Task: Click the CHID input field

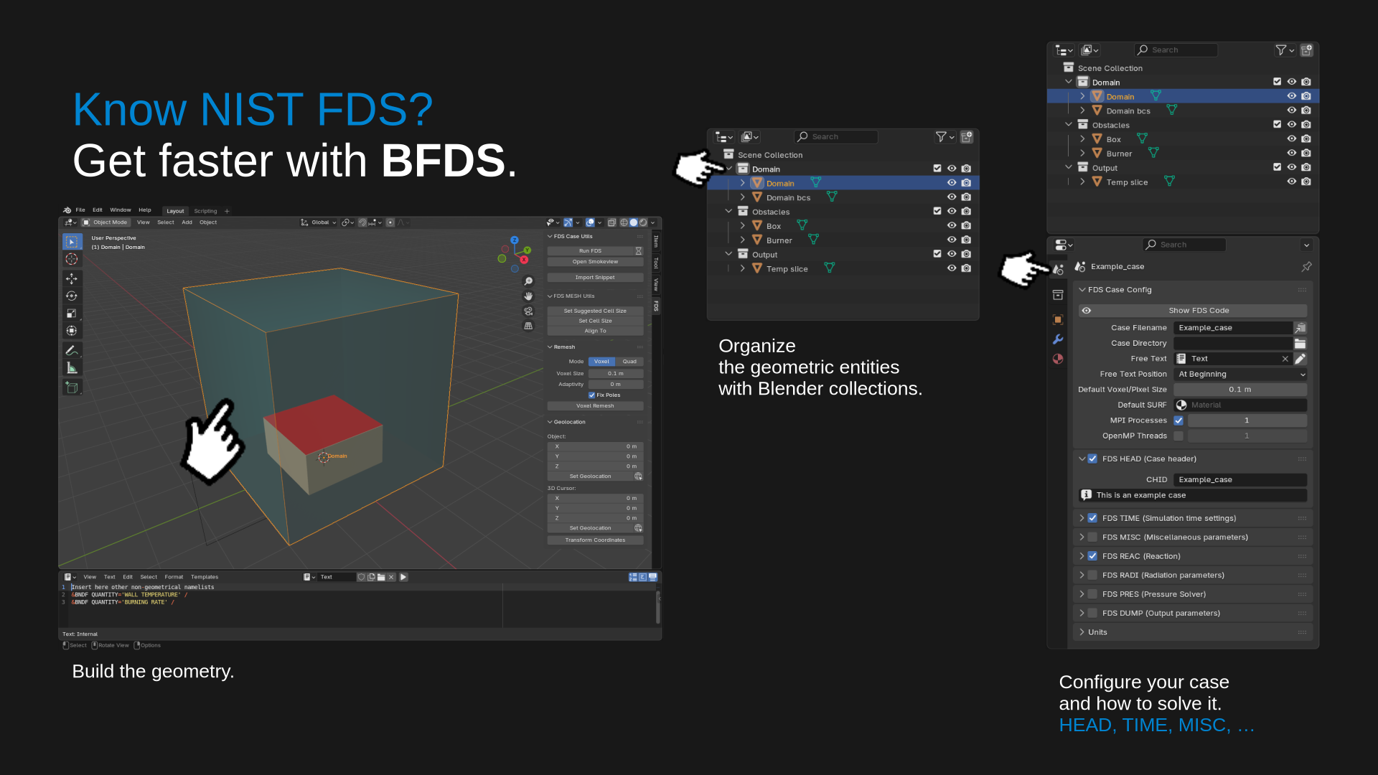Action: (x=1240, y=480)
